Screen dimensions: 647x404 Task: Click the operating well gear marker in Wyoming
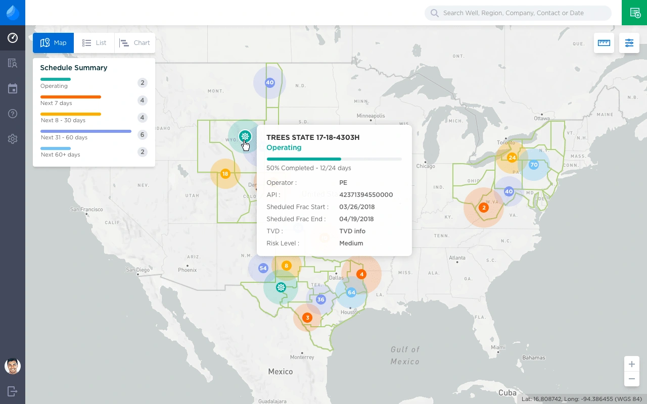pos(245,136)
